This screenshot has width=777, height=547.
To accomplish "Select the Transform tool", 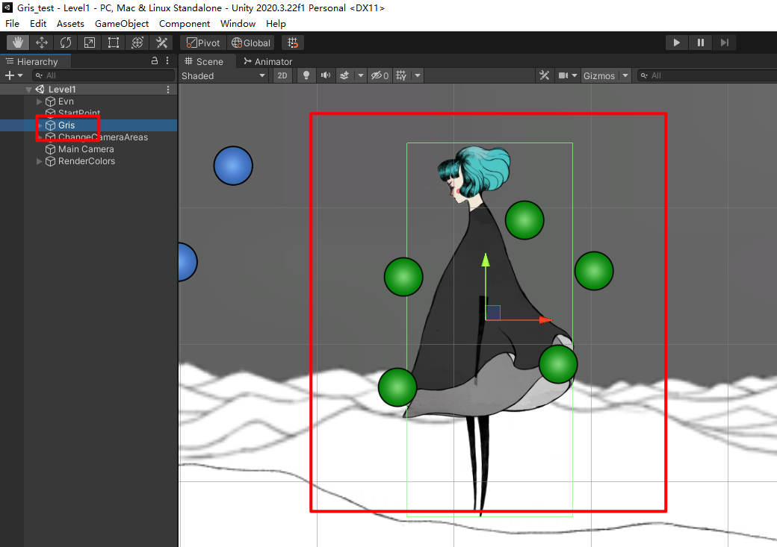I will click(x=137, y=43).
